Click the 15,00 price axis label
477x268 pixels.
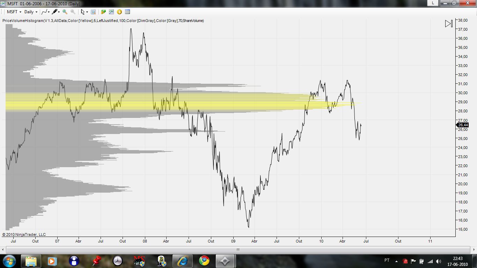click(x=463, y=229)
